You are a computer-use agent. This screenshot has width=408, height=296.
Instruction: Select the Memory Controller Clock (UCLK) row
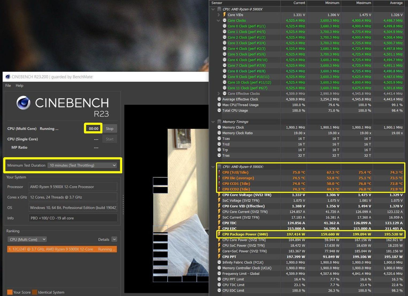pyautogui.click(x=310, y=268)
